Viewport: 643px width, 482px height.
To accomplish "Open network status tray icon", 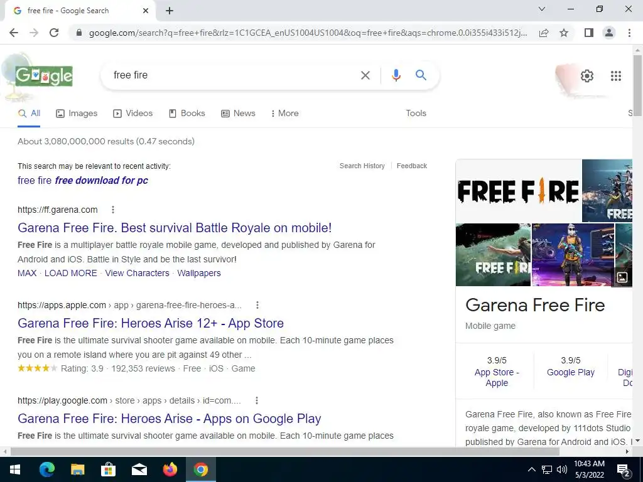I will tap(547, 469).
